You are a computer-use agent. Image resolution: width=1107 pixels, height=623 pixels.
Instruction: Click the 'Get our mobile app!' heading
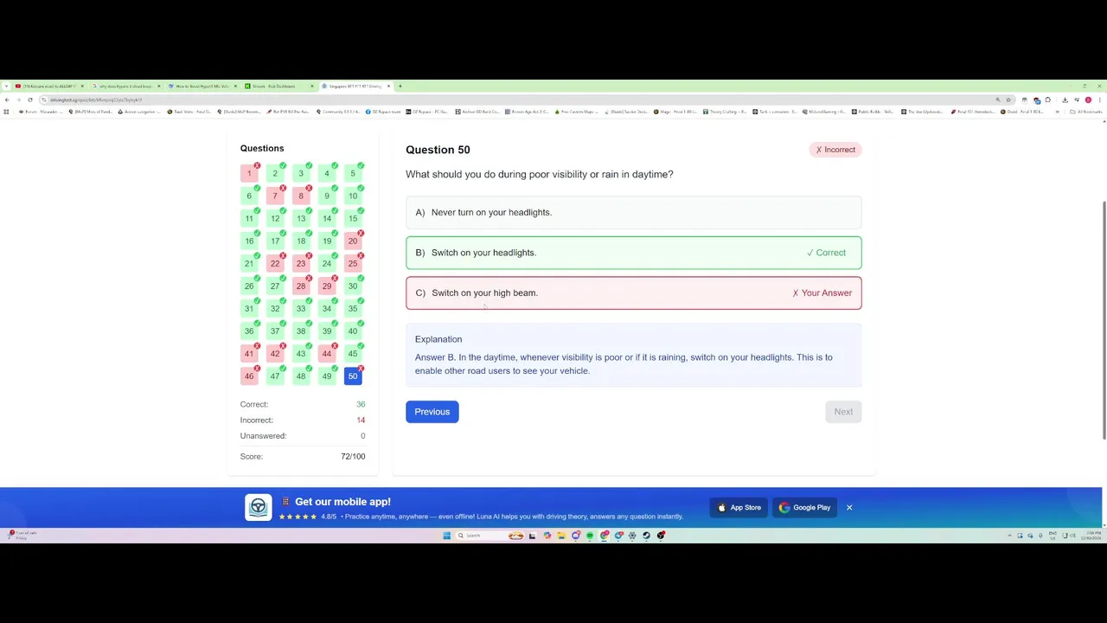[342, 502]
